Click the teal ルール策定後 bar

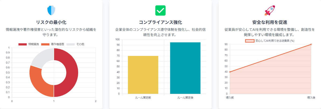point(185,68)
